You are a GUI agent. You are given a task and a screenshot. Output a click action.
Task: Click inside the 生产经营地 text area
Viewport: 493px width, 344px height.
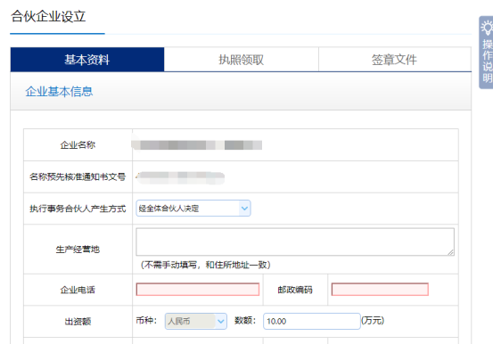click(295, 242)
